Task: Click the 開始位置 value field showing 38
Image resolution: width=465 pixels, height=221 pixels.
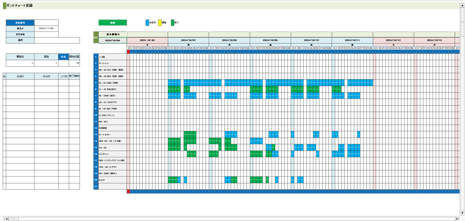Action: pyautogui.click(x=74, y=63)
